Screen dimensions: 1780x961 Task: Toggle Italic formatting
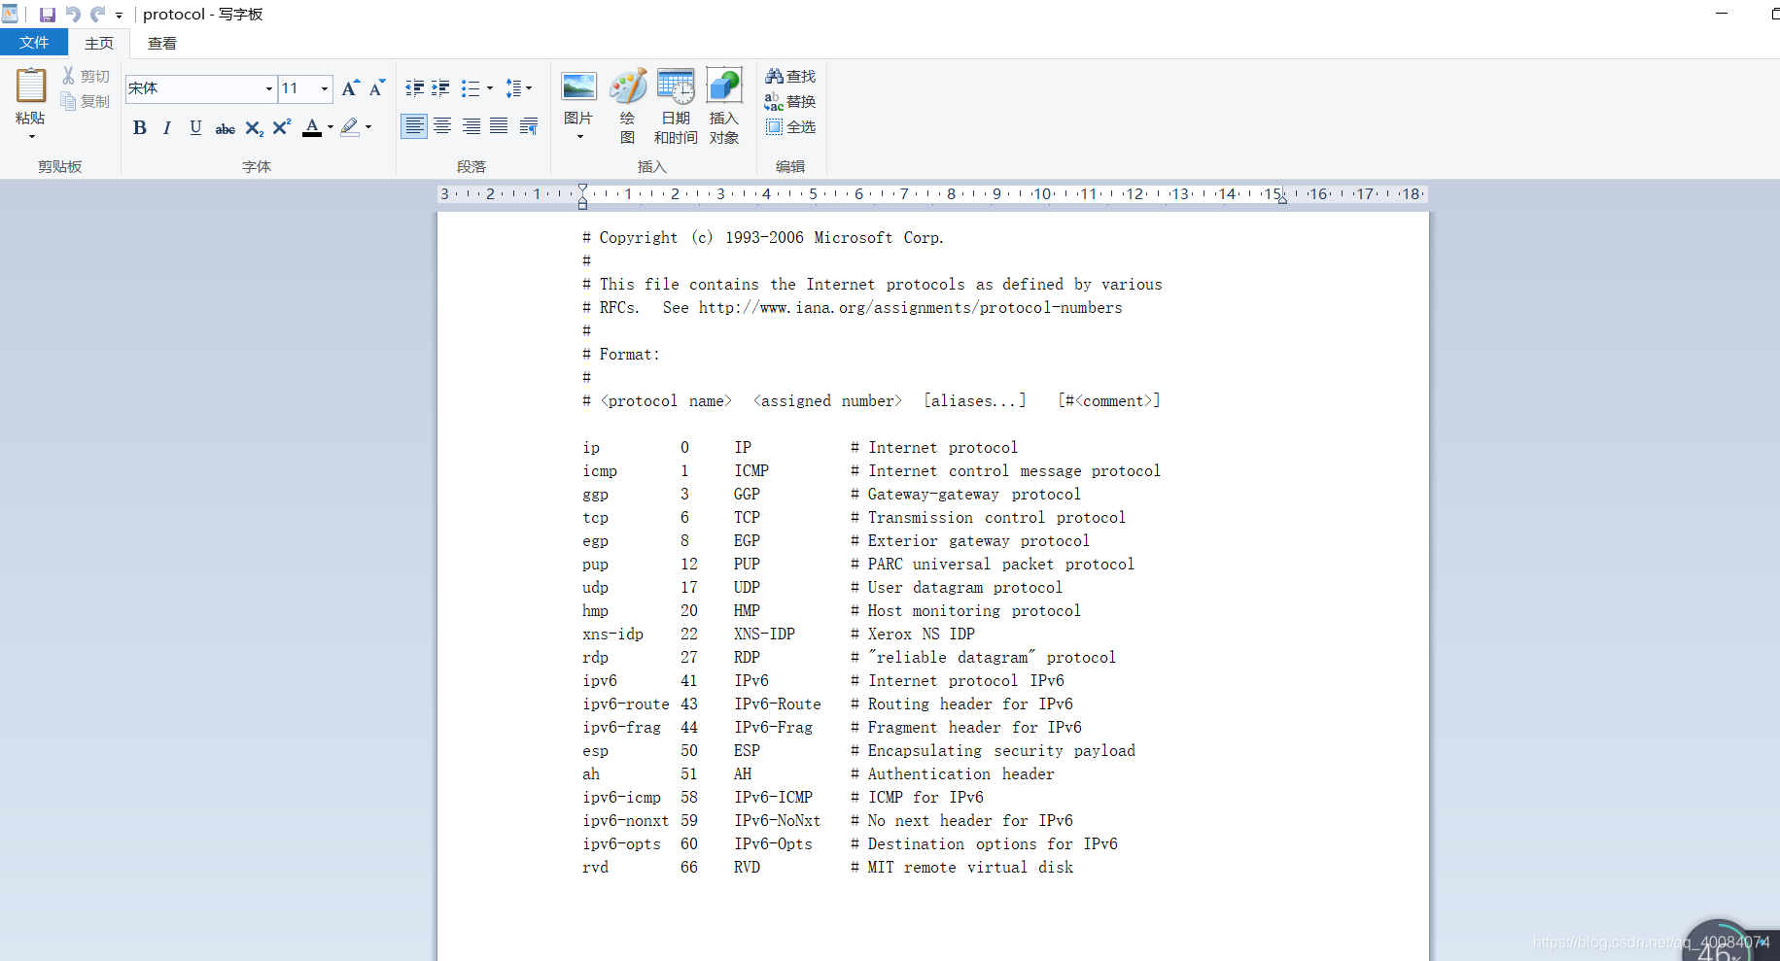pos(167,127)
